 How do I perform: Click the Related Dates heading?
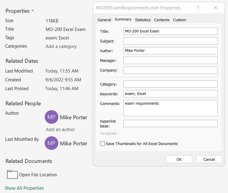[22, 61]
